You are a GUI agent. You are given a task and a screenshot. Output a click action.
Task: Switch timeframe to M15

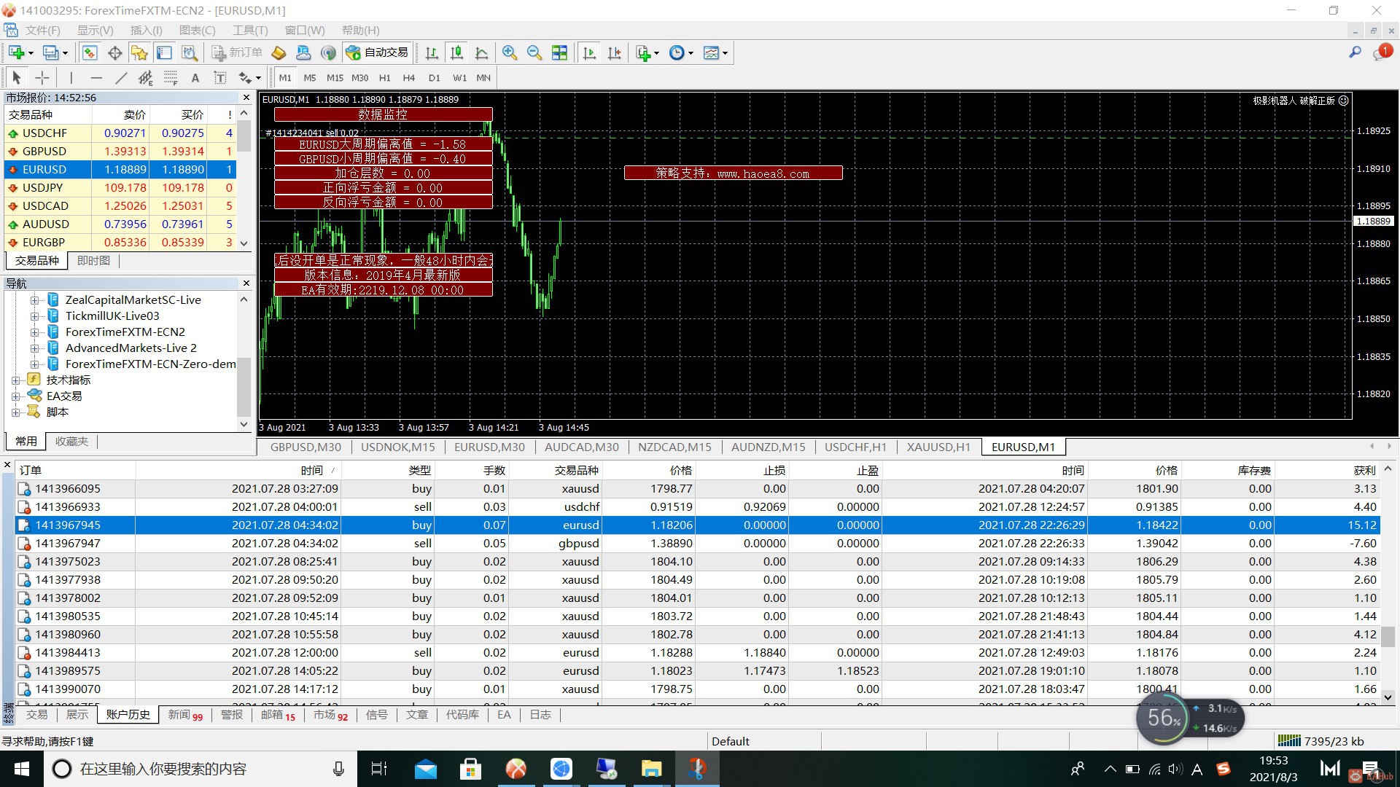[335, 77]
